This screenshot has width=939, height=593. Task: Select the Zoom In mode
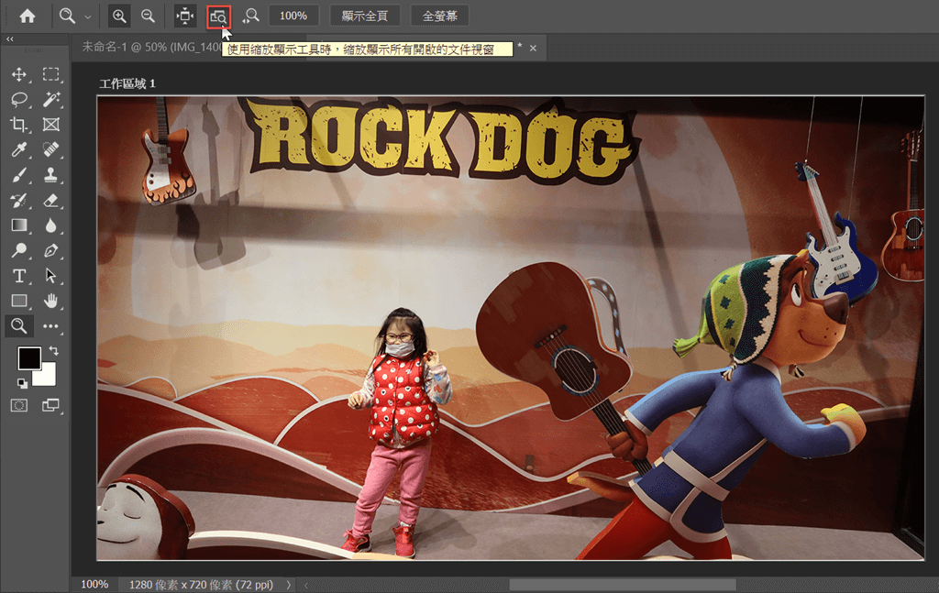click(119, 16)
